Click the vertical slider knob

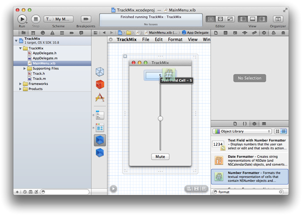click(x=160, y=119)
